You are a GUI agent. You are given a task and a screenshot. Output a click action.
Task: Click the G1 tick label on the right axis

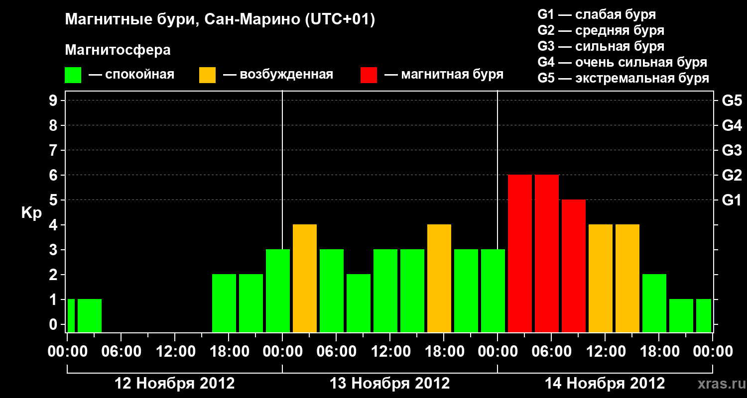pos(732,200)
